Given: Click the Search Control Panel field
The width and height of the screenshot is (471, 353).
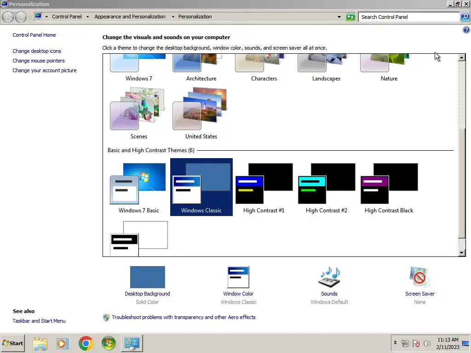Looking at the screenshot, I should [x=409, y=17].
